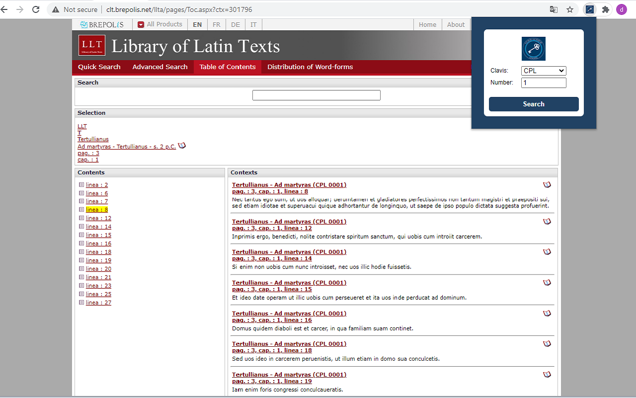Select linea : 7 in Contents
Viewport: 636px width, 398px height.
[97, 201]
